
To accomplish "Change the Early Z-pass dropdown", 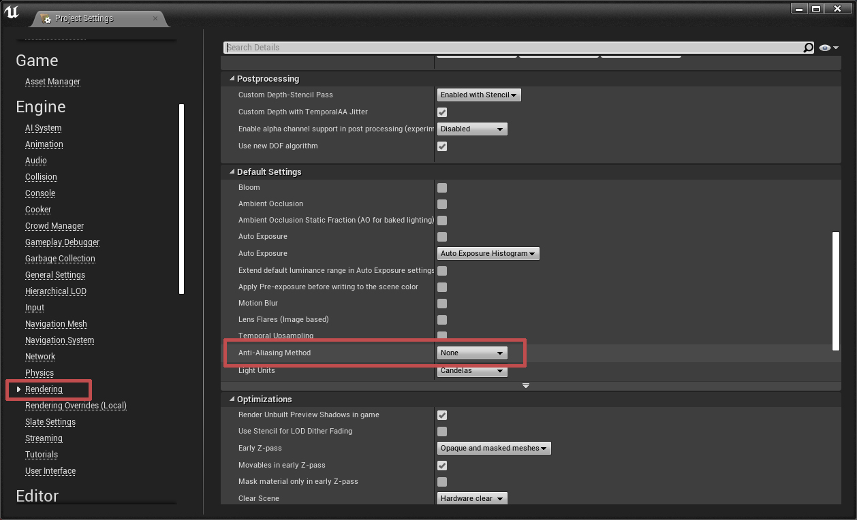I will pyautogui.click(x=493, y=449).
